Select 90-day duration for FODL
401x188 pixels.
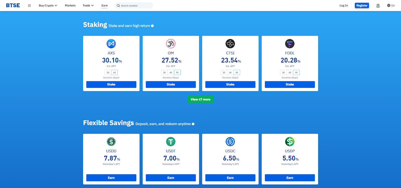[296, 72]
